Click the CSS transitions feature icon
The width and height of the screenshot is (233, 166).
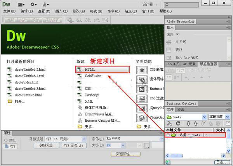[142, 99]
